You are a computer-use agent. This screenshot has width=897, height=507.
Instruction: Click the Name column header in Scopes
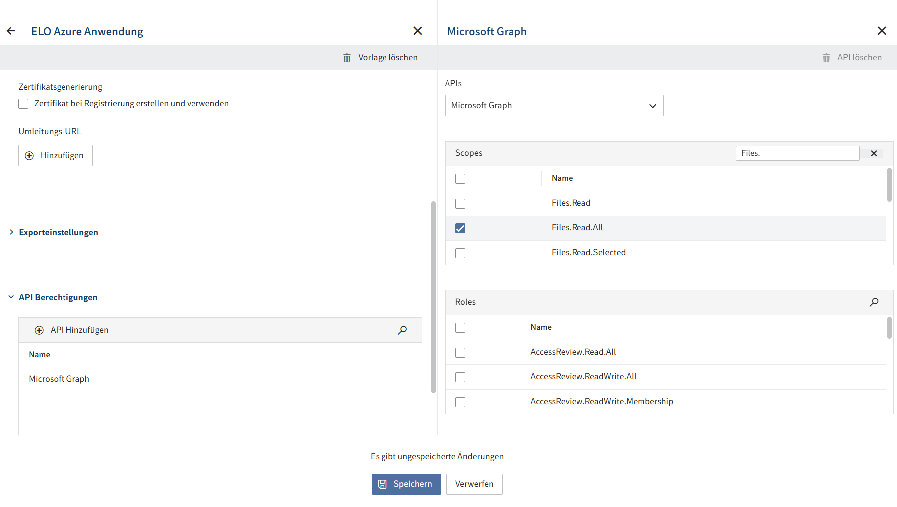coord(562,178)
